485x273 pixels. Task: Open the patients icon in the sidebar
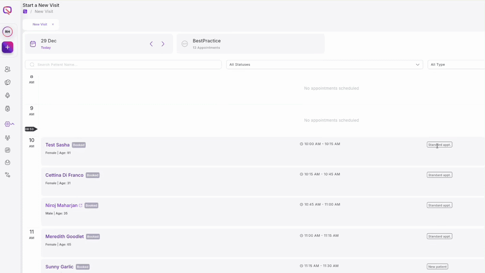pos(7,70)
